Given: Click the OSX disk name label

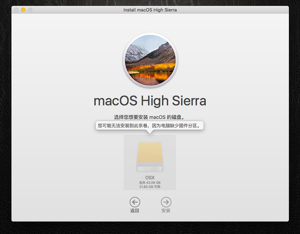Looking at the screenshot, I should (x=150, y=177).
